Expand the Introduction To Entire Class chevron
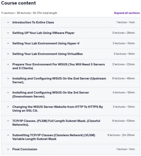This screenshot has width=141, height=156. point(8,22)
